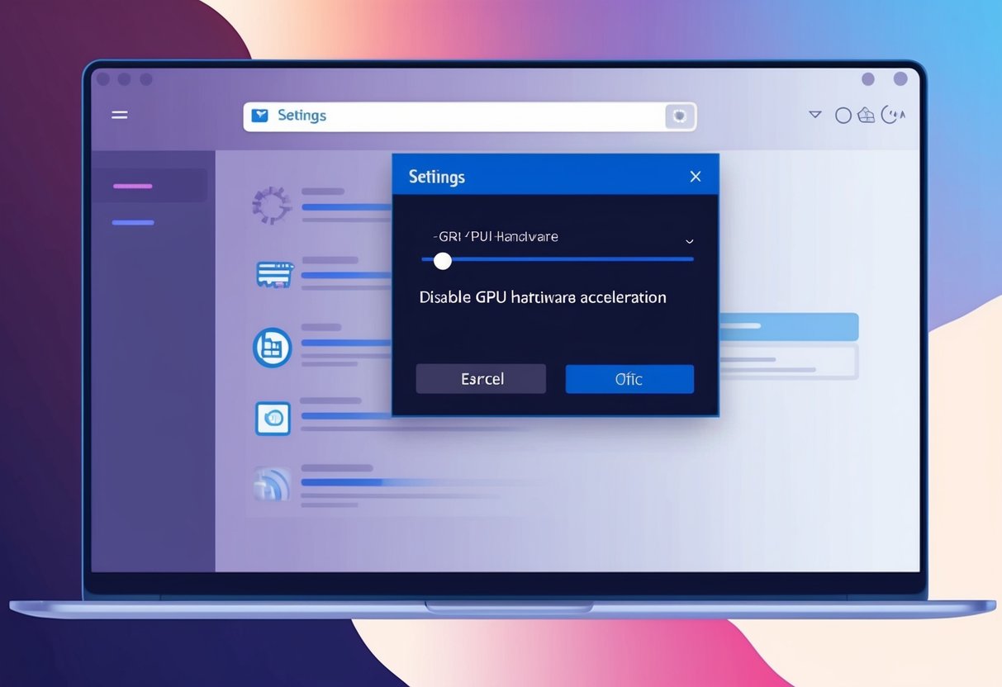
Task: Toggle the GPU acceleration slider switch
Action: pos(442,260)
